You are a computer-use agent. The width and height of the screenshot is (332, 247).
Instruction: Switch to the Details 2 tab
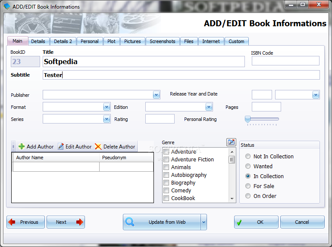[63, 41]
